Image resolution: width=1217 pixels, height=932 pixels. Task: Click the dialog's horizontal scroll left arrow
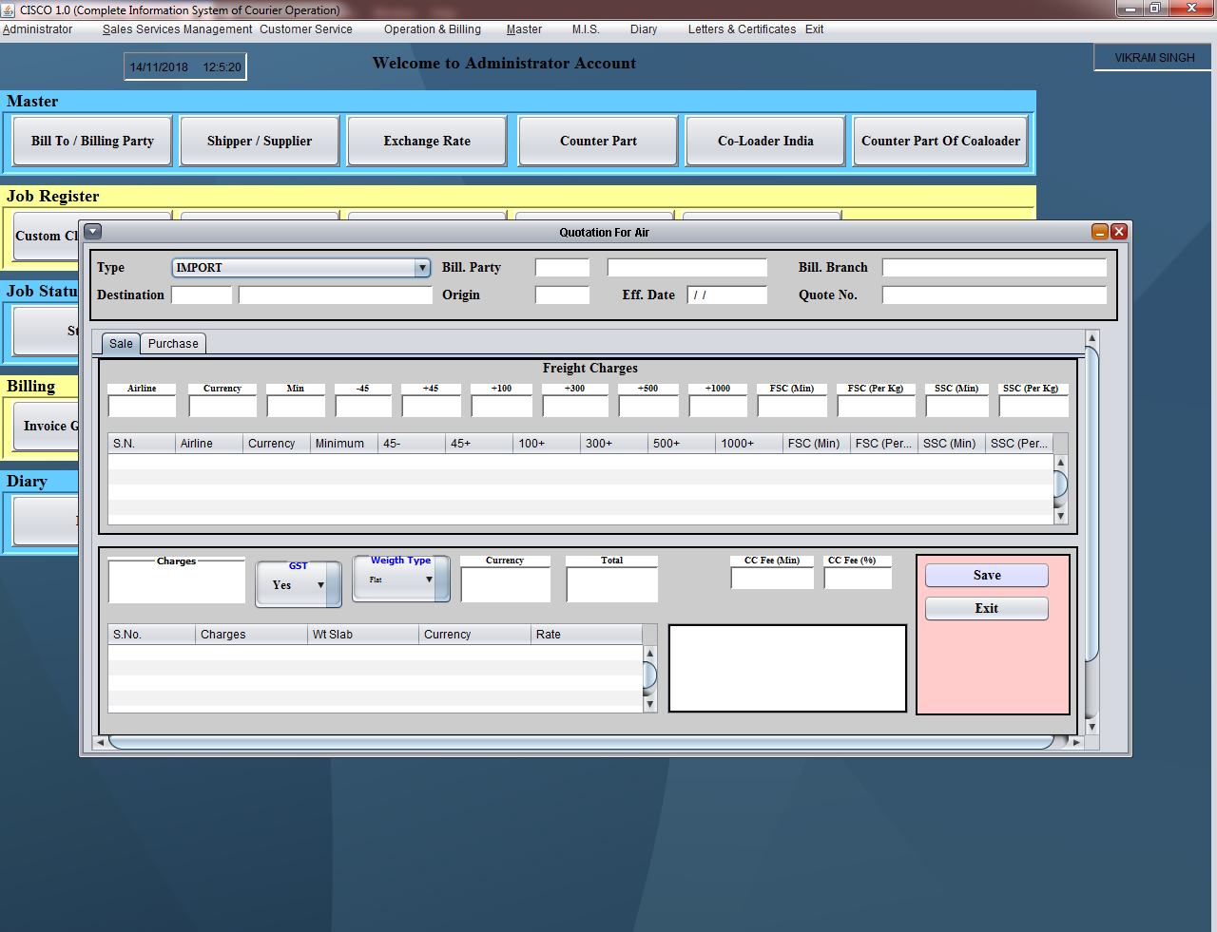coord(100,742)
